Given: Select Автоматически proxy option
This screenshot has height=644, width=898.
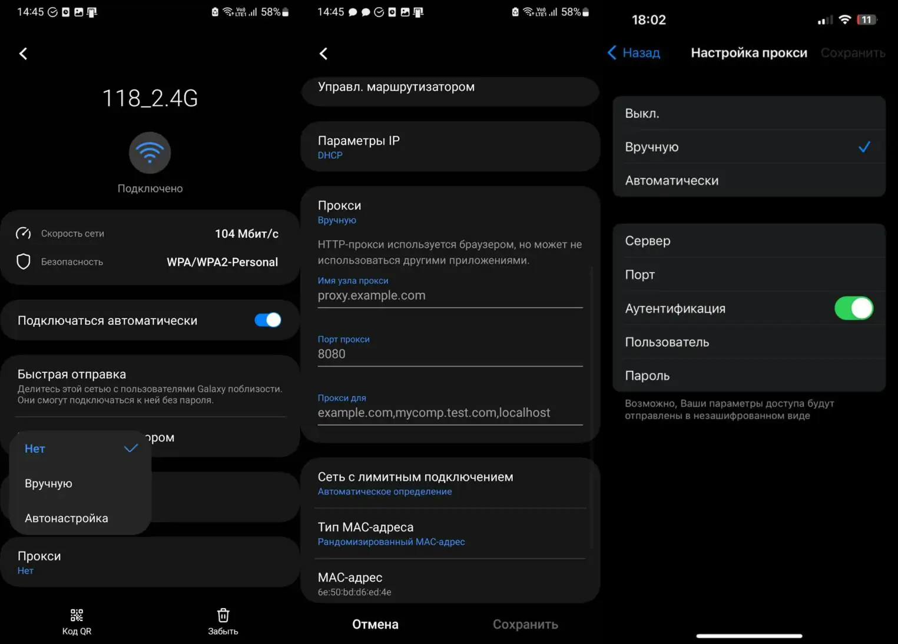Looking at the screenshot, I should [749, 180].
